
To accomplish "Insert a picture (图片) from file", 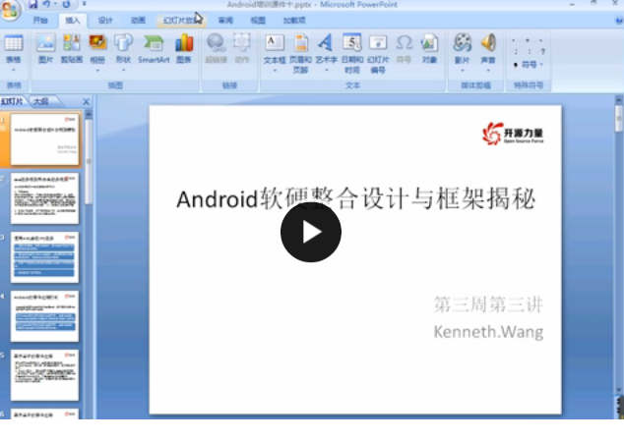I will click(45, 48).
